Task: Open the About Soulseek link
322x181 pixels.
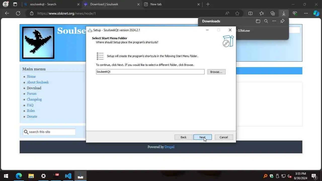Action: tap(38, 82)
